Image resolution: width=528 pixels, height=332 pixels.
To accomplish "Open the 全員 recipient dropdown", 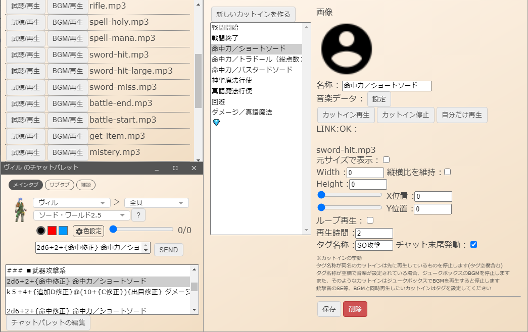I will pos(156,203).
